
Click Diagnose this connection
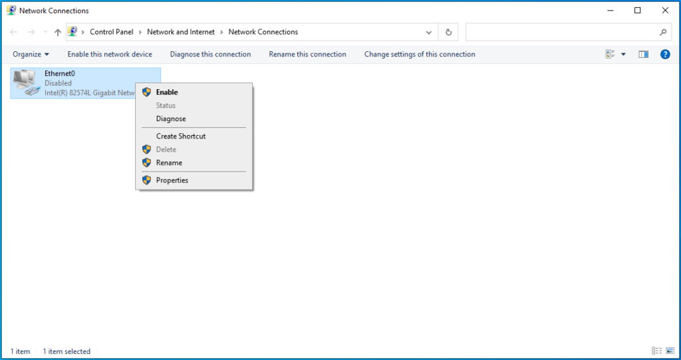pyautogui.click(x=210, y=55)
